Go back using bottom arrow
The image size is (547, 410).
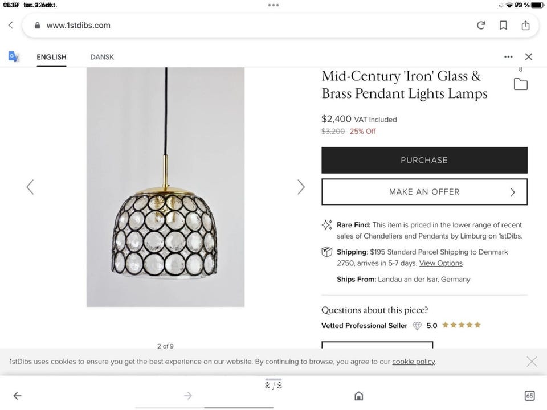[x=17, y=396]
